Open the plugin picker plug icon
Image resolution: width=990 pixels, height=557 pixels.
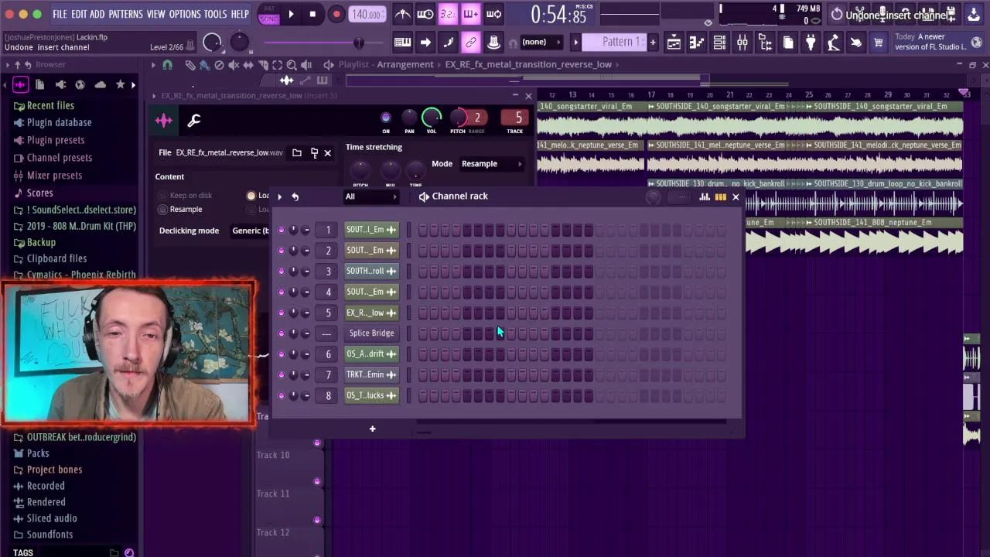tap(811, 43)
